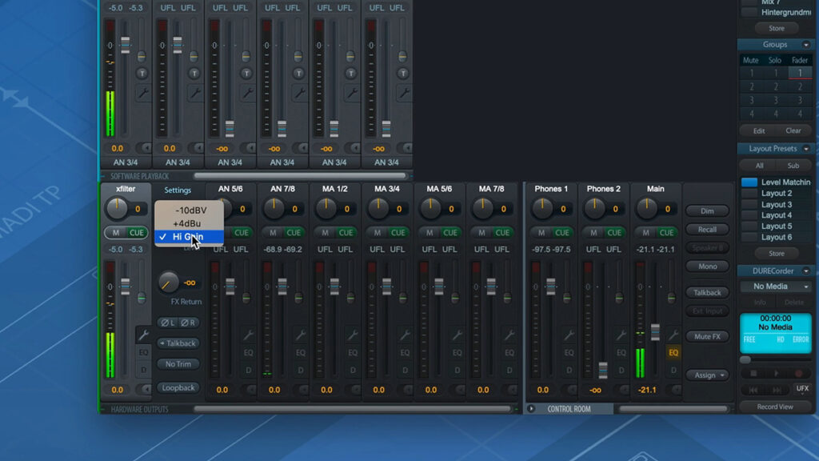Screen dimensions: 819x461
Task: Open the wrench settings on the xfilter channel
Action: tap(144, 335)
